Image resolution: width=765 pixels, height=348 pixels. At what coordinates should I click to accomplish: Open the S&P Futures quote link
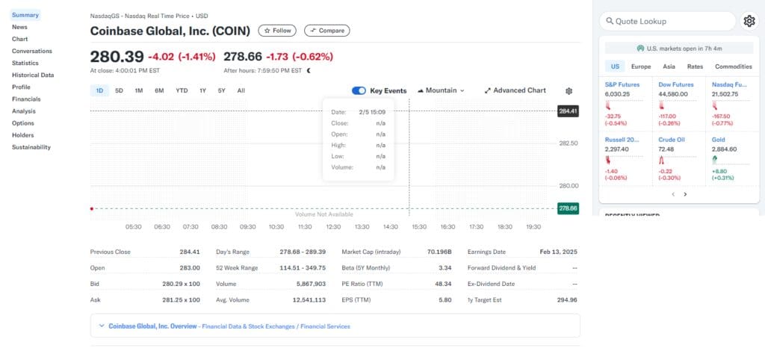pyautogui.click(x=622, y=85)
